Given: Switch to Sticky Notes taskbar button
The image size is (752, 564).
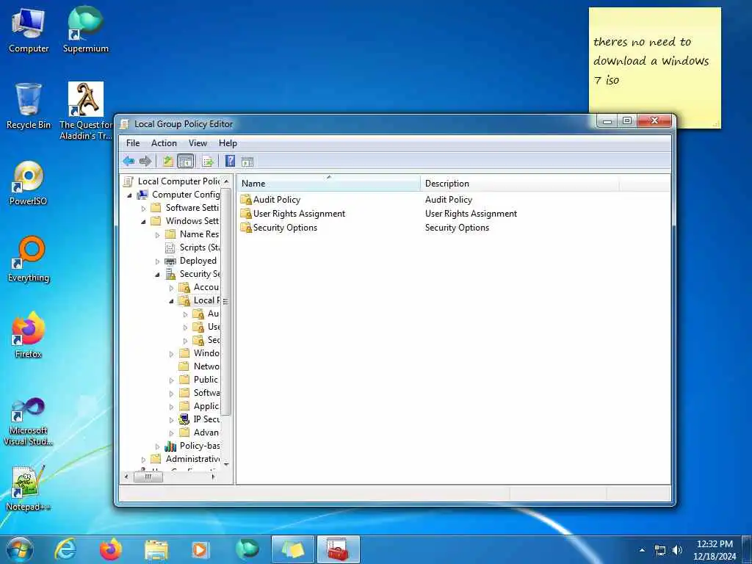Looking at the screenshot, I should pos(293,549).
